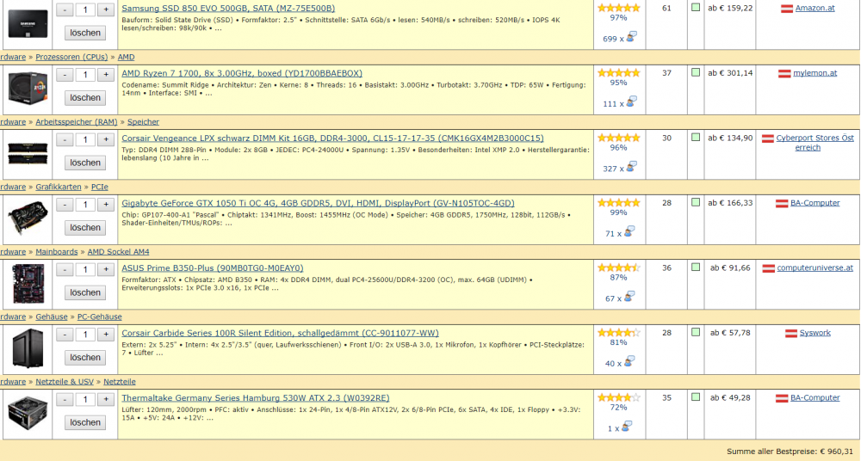This screenshot has height=461, width=861.
Task: Tick checkbox in Samsung SSD row
Action: click(696, 8)
